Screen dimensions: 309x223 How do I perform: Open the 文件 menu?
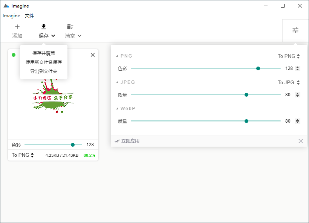[x=29, y=16]
